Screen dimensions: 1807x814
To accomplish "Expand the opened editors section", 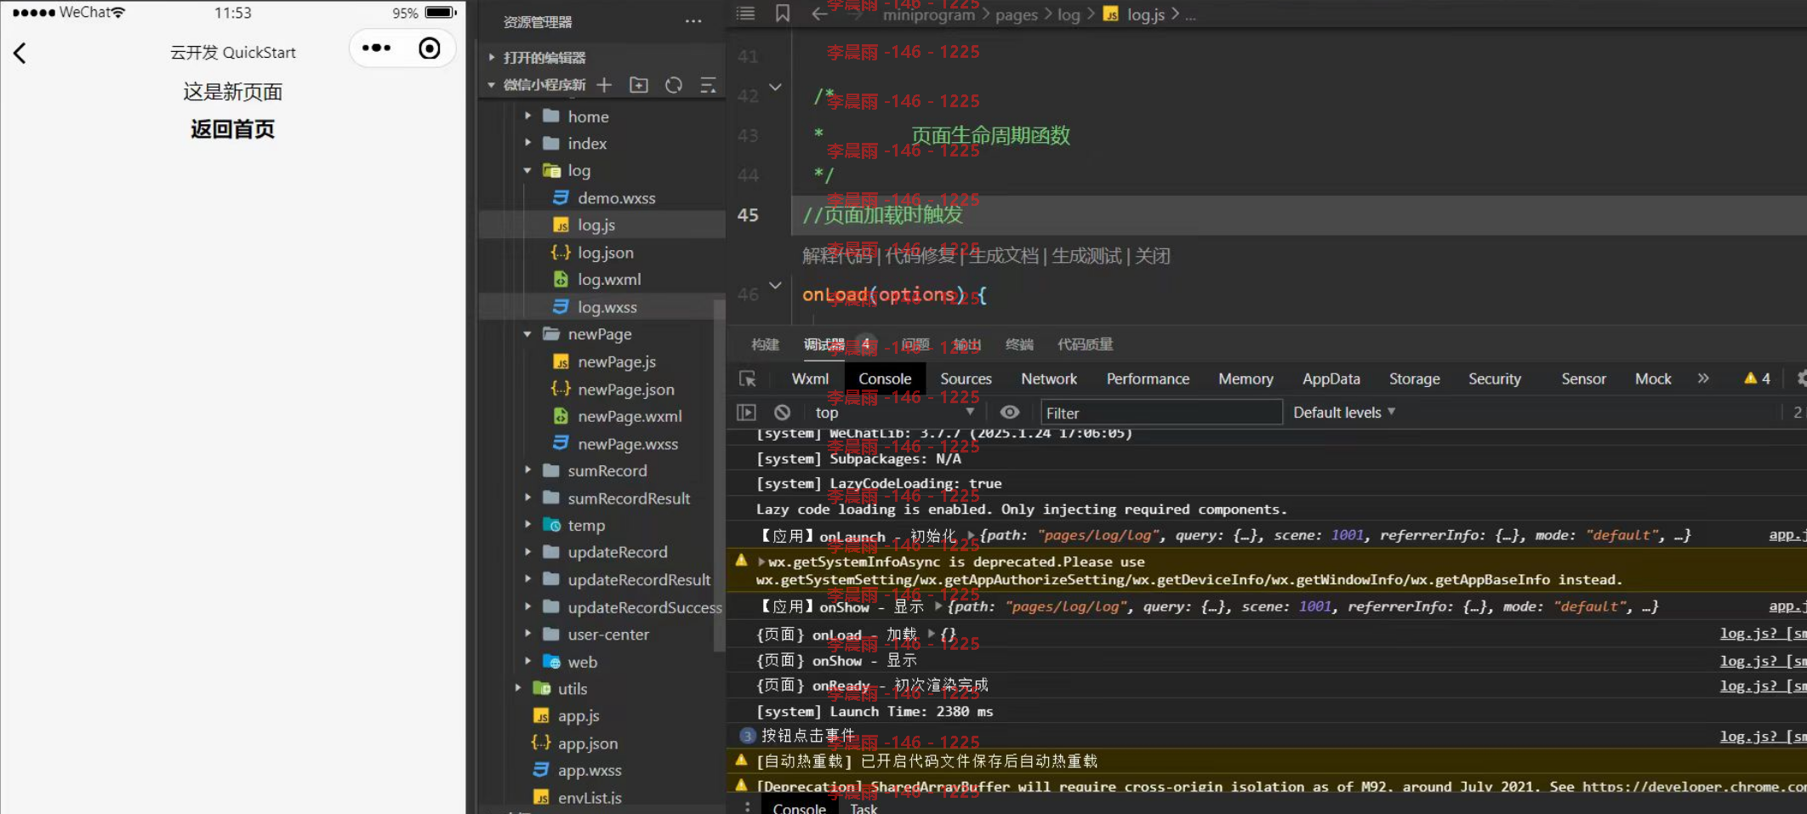I will (492, 58).
